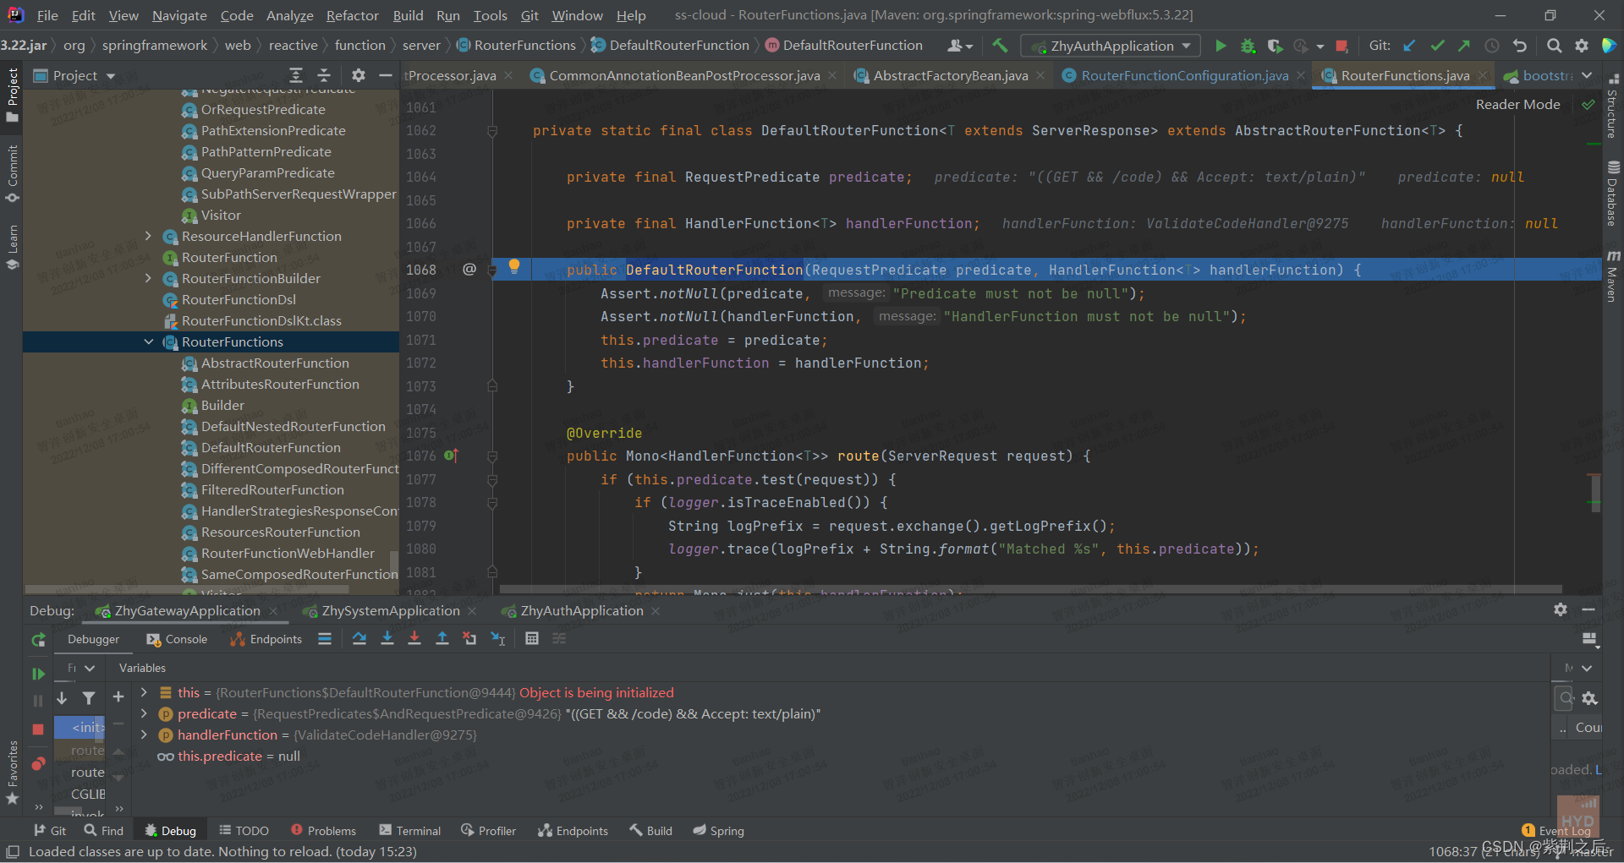
Task: Push commits using Git arrow icon
Action: click(x=1464, y=46)
